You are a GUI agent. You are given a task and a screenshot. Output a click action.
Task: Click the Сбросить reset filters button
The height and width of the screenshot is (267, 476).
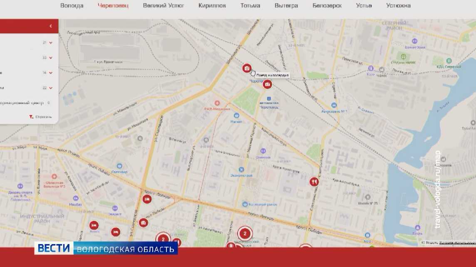[40, 117]
